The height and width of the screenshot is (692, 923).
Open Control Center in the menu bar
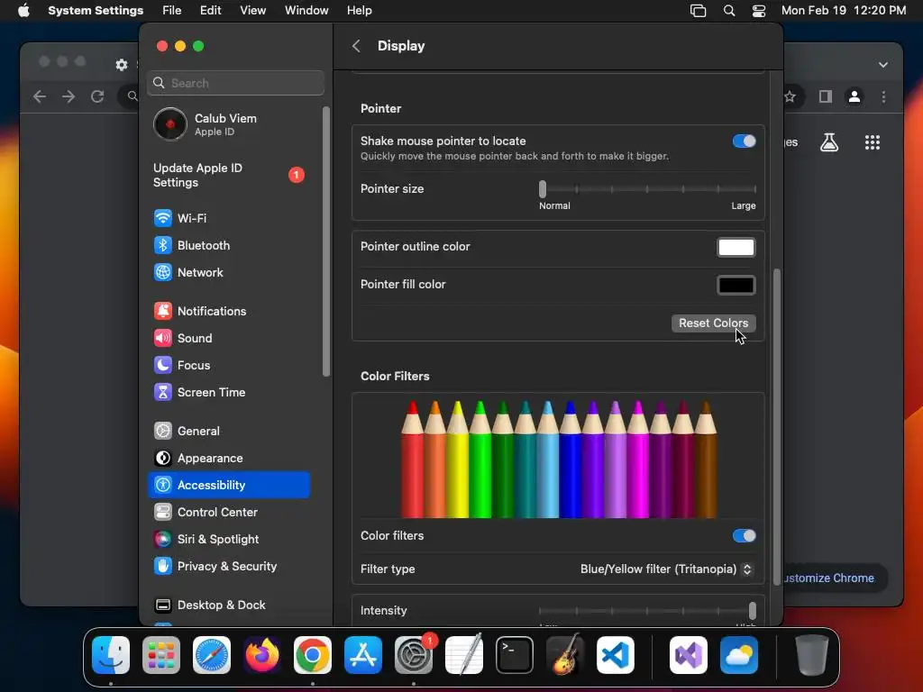(759, 11)
